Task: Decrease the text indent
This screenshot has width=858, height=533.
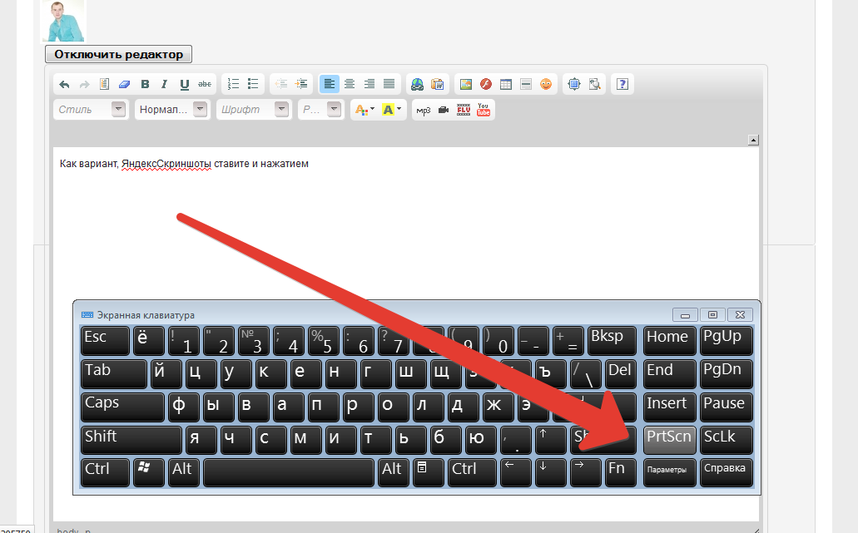Action: [x=281, y=84]
